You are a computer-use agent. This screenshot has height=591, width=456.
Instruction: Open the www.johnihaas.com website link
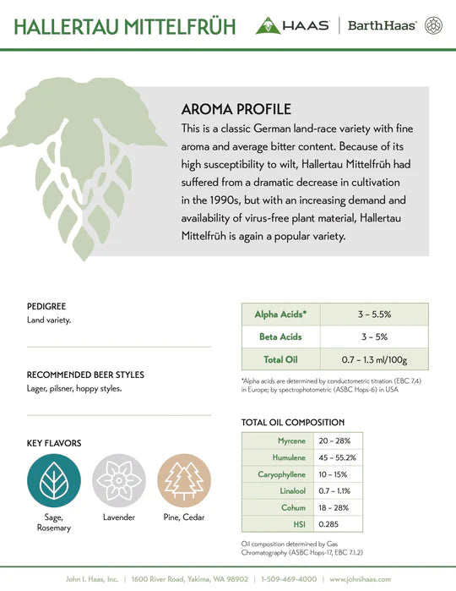360,579
